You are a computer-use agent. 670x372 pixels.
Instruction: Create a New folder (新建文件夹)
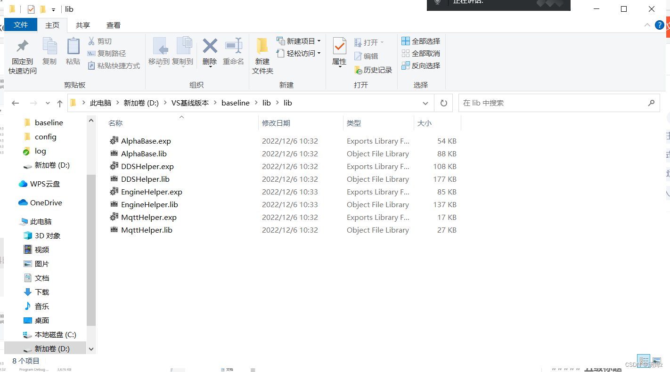point(262,56)
